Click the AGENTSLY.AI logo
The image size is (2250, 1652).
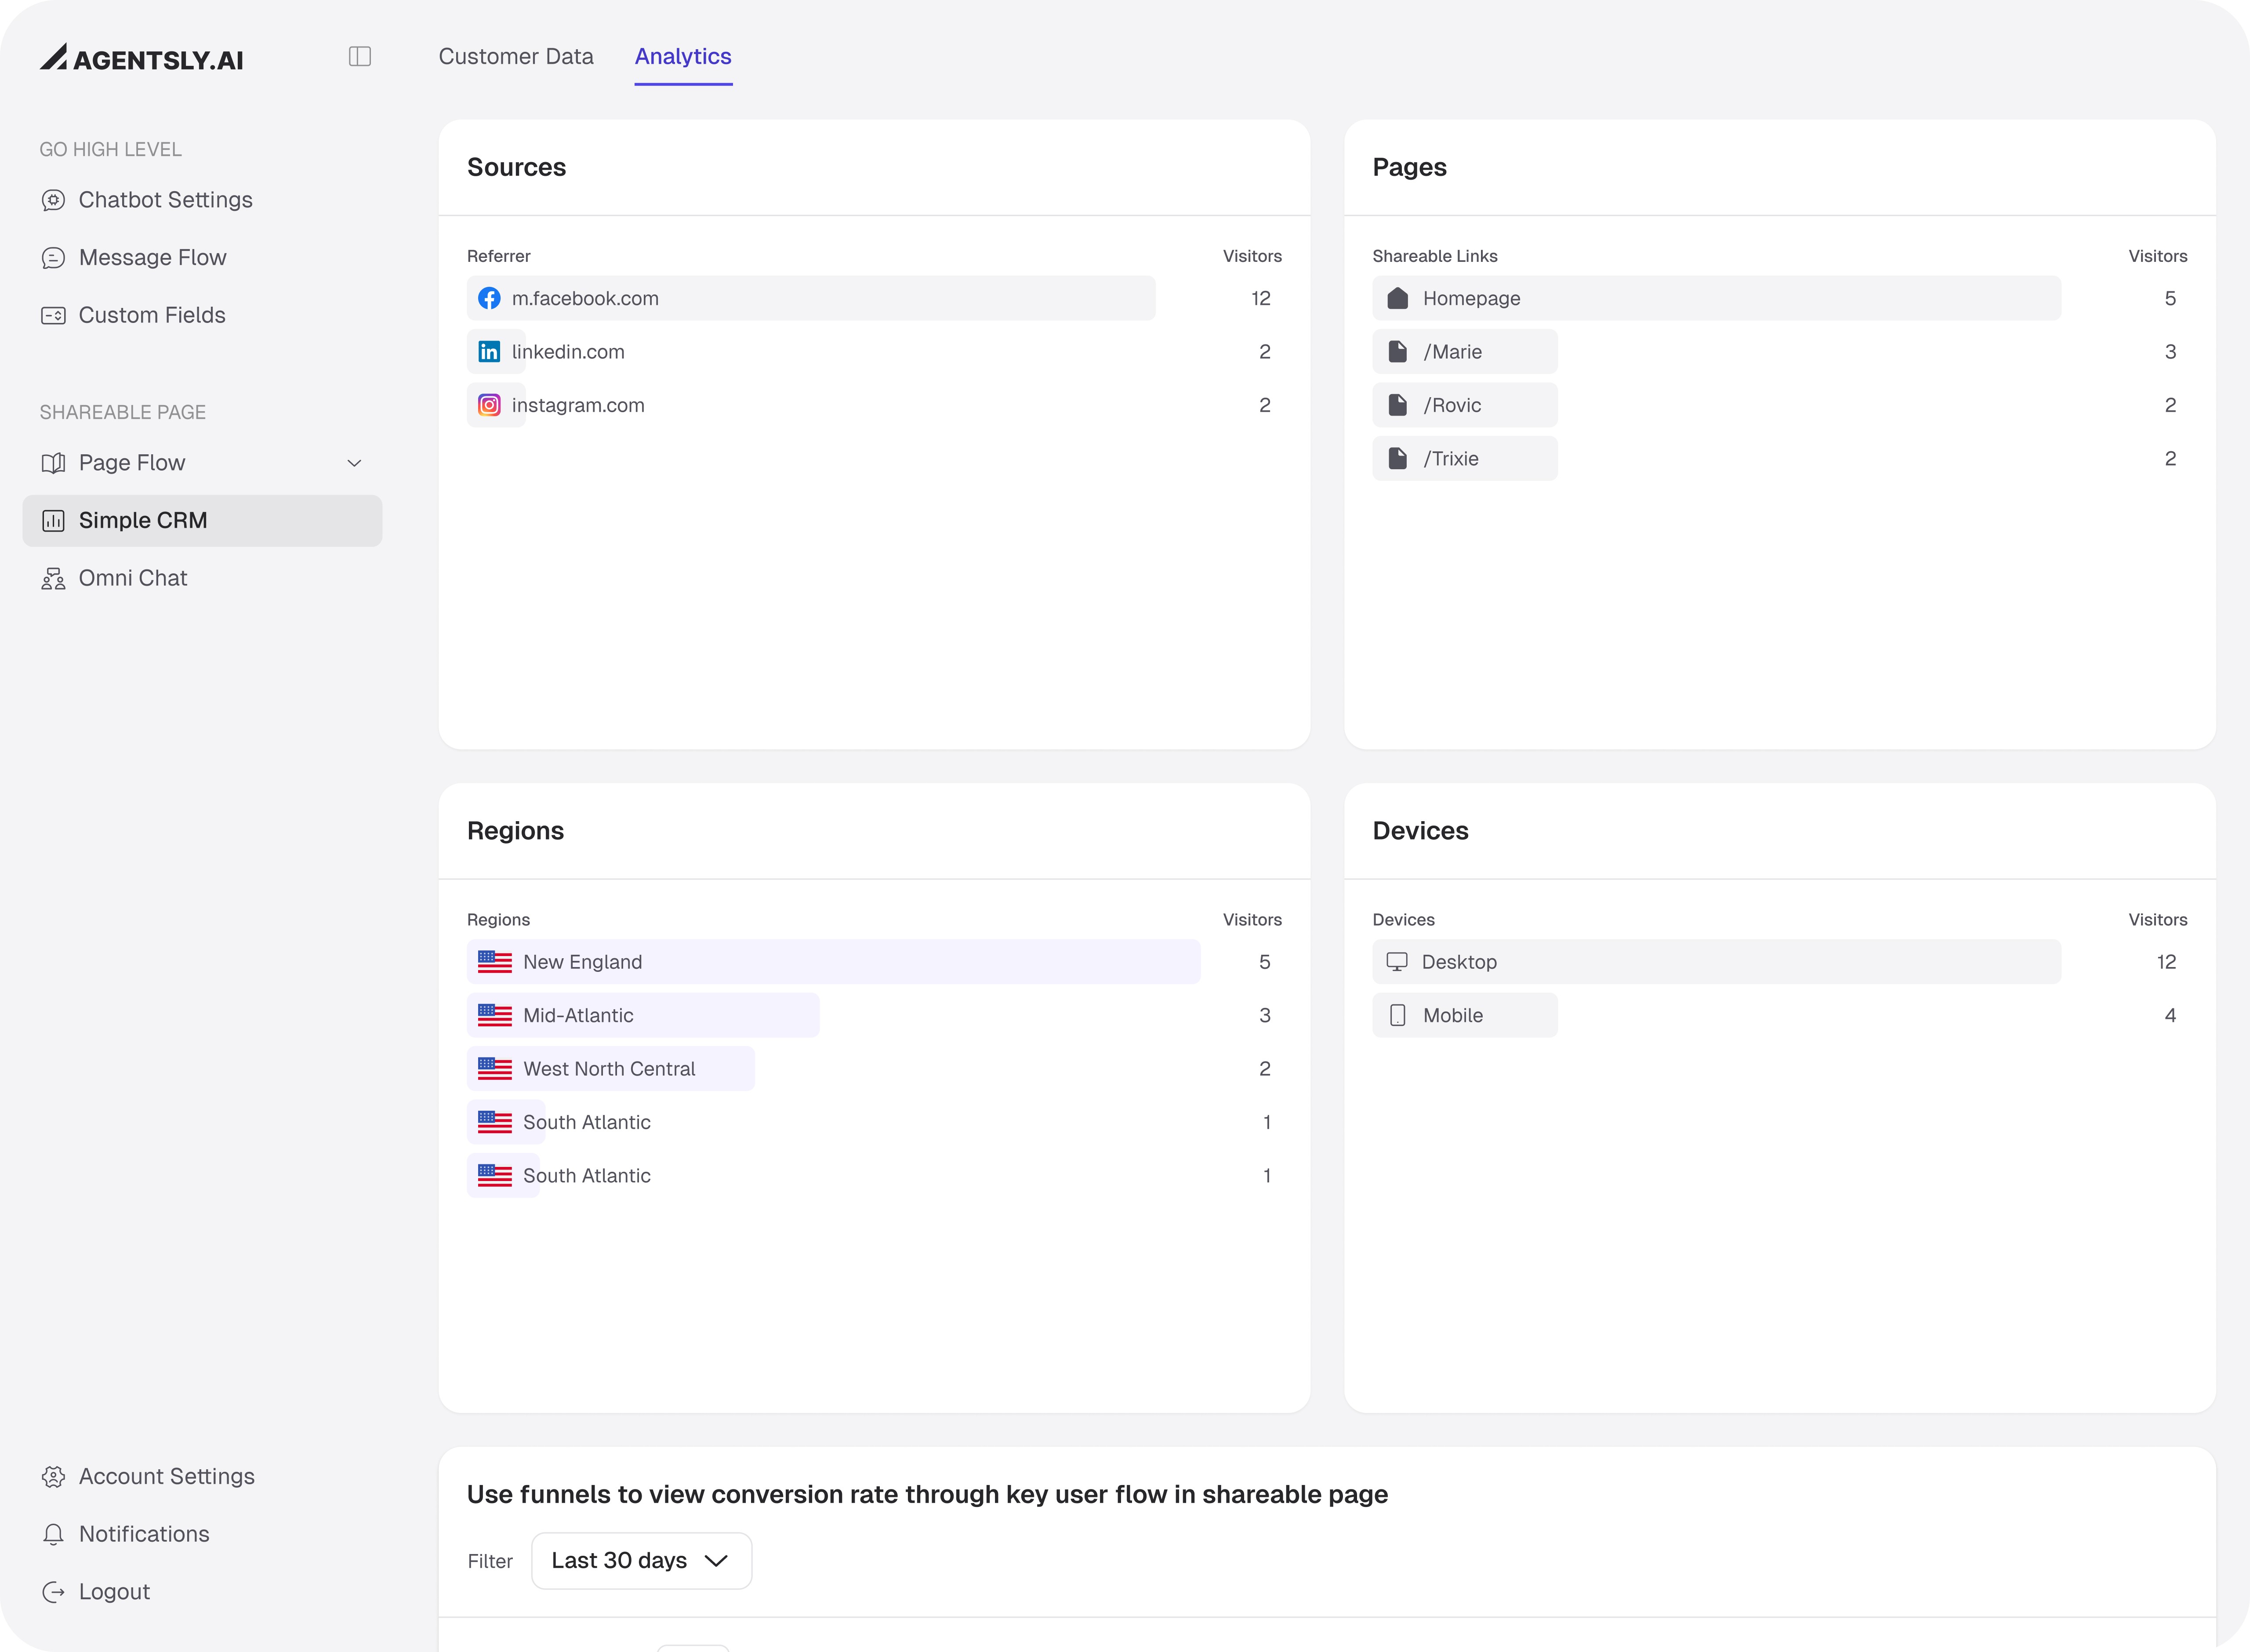tap(142, 58)
